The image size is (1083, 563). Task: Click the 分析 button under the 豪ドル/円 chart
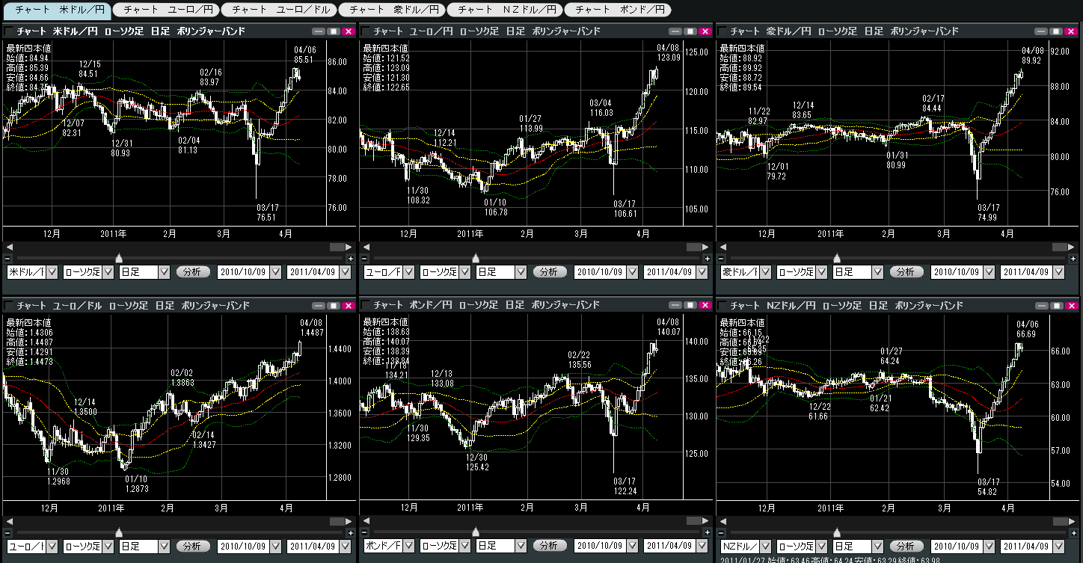(906, 272)
